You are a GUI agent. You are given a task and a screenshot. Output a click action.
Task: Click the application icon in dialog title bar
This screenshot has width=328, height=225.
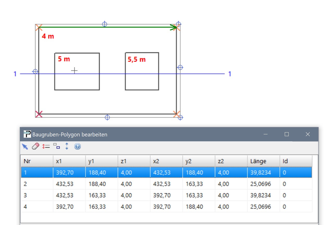click(x=27, y=134)
